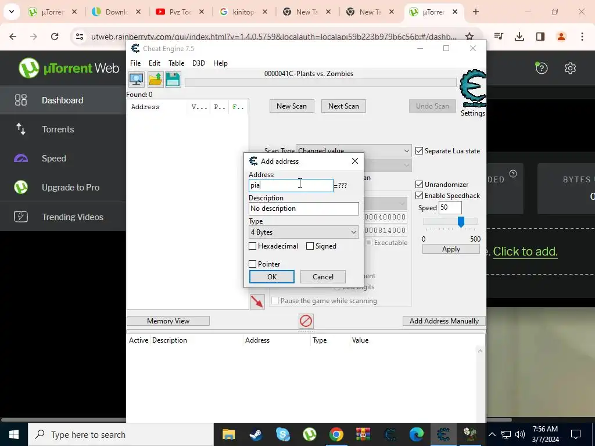The width and height of the screenshot is (595, 446).
Task: Open Speed in uTorrent sidebar
Action: [63, 159]
